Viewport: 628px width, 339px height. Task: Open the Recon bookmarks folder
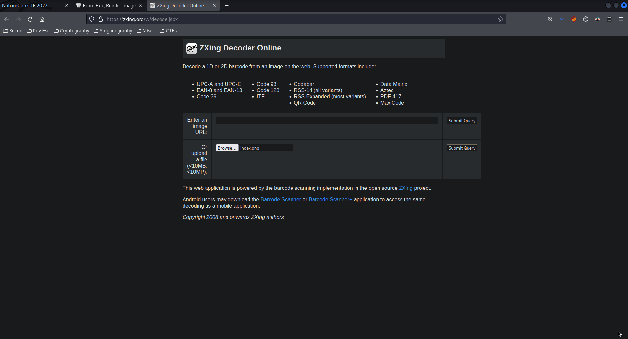coord(12,31)
